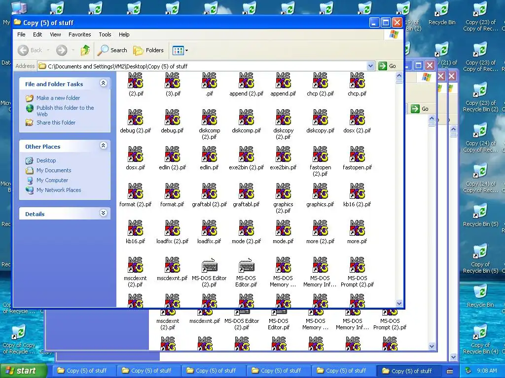Select mscdexnt.pif icon in front window
The height and width of the screenshot is (378, 505).
coord(172,265)
